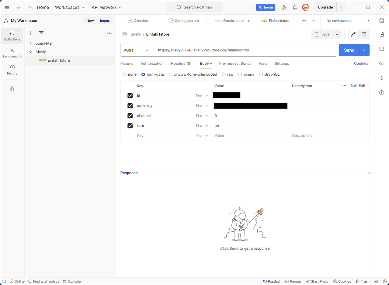Screen dimensions: 389x285
Task: Open the Workspaces dropdown
Action: (x=70, y=7)
